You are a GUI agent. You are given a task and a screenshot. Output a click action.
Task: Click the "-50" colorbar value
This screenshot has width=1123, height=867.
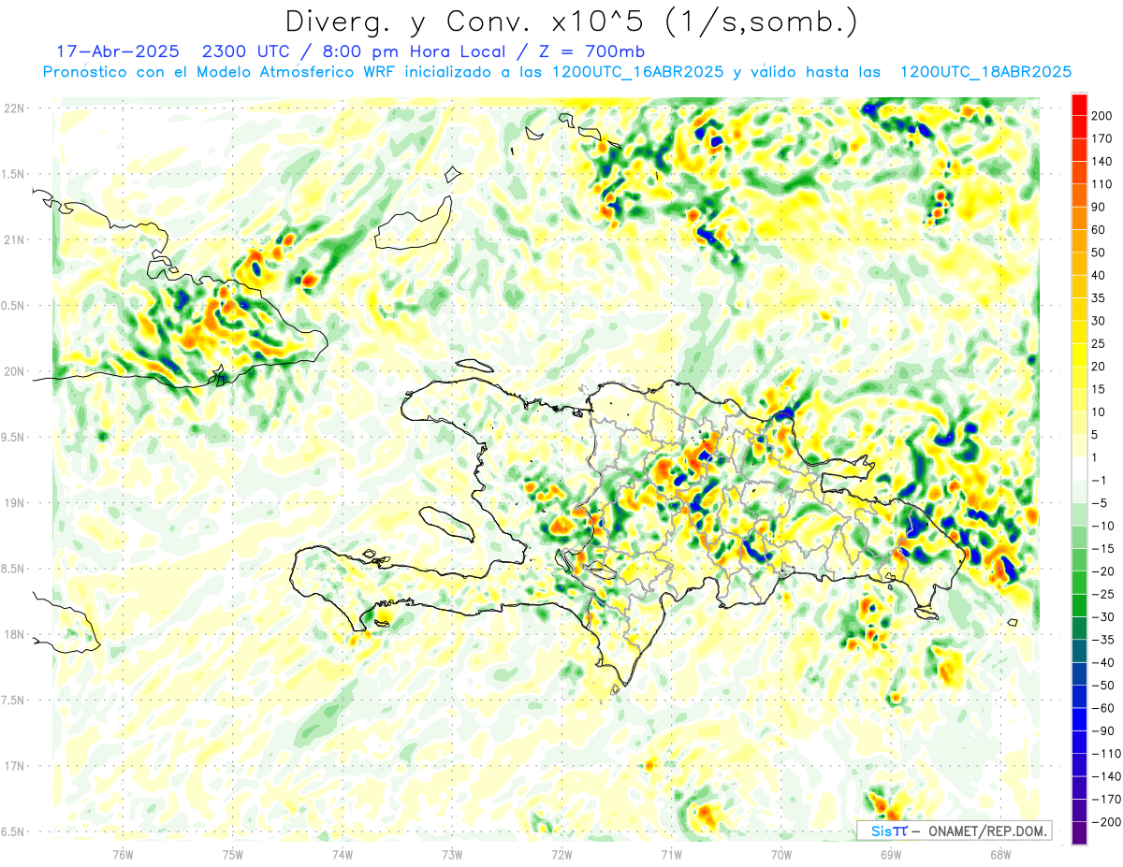pyautogui.click(x=1104, y=686)
